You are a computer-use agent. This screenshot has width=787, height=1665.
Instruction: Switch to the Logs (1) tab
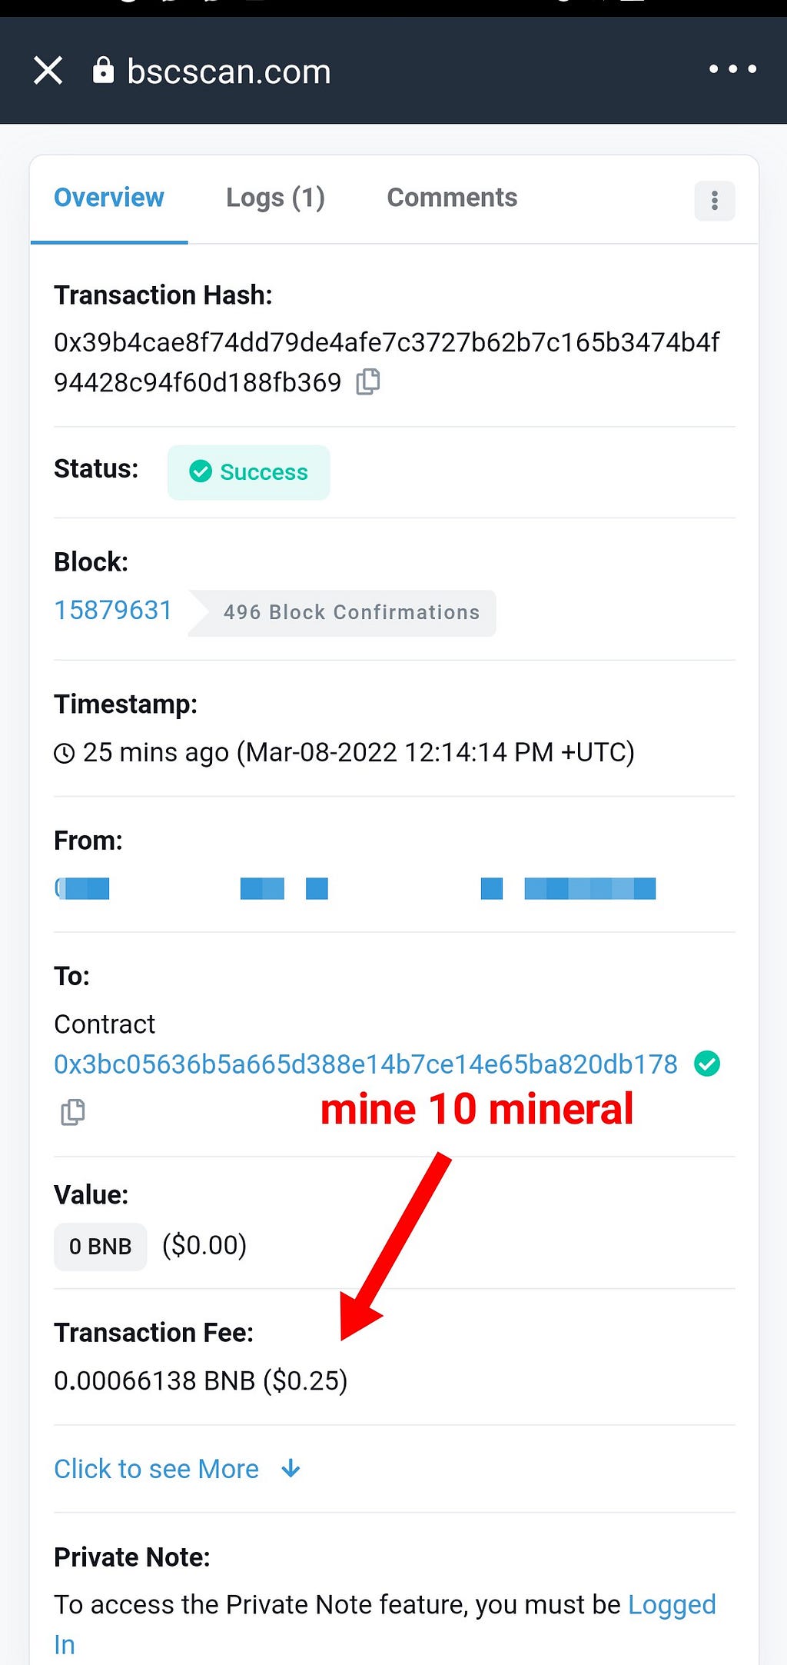coord(275,198)
